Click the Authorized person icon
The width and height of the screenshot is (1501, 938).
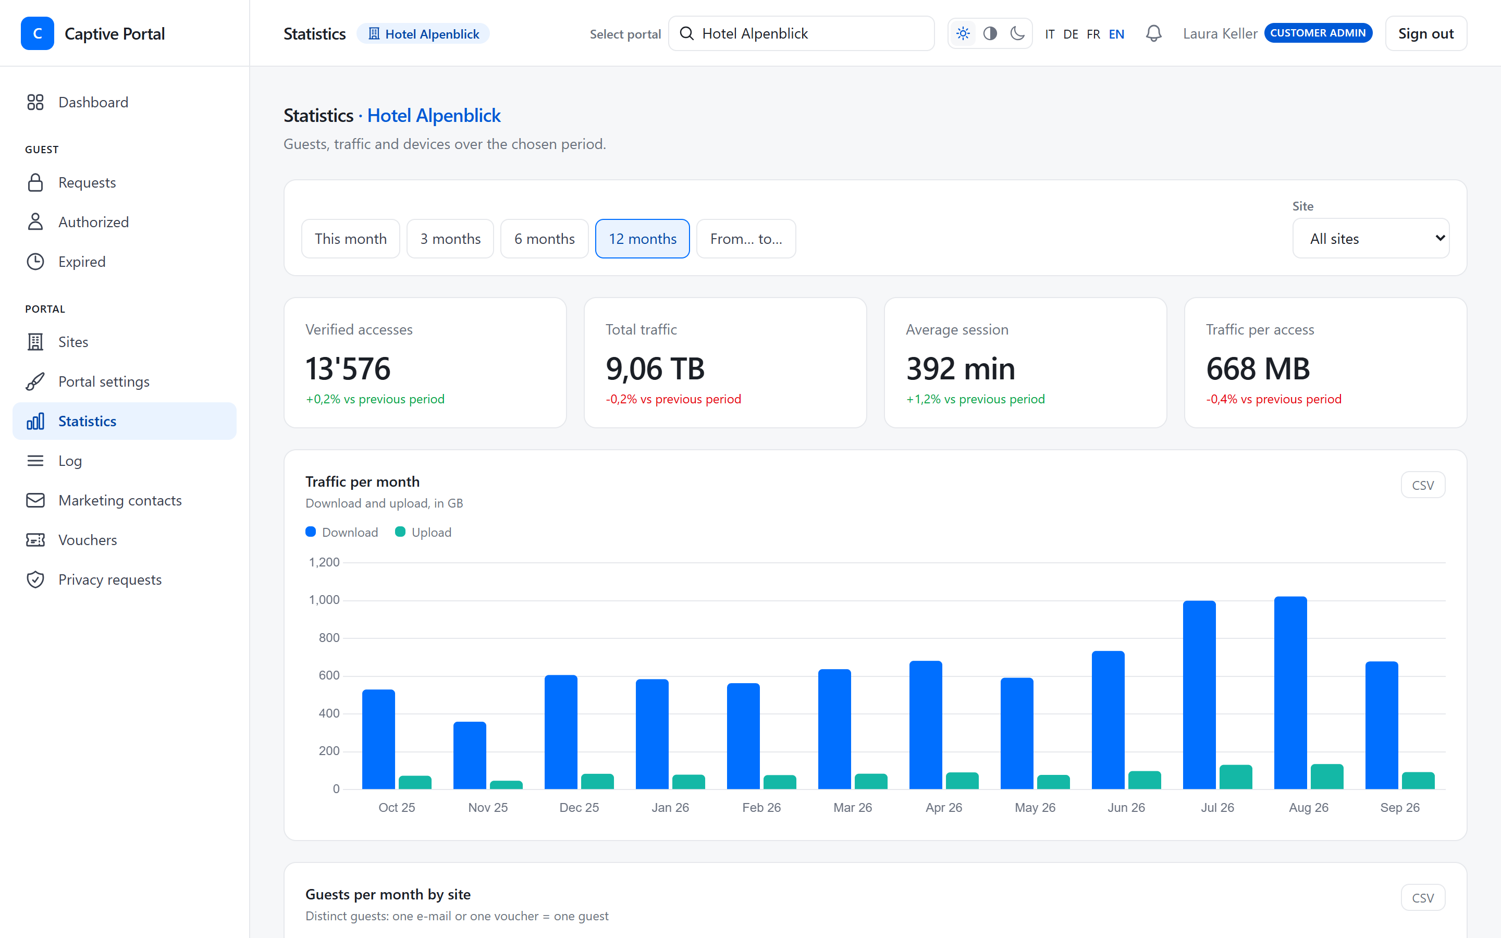point(35,222)
